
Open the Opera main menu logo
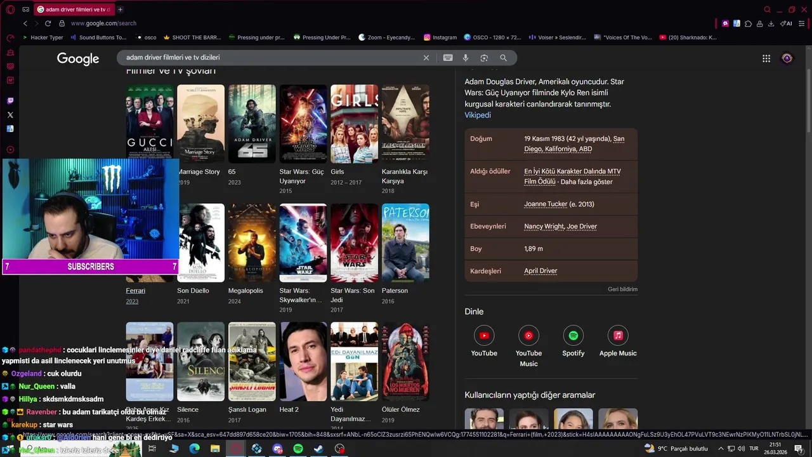click(10, 10)
